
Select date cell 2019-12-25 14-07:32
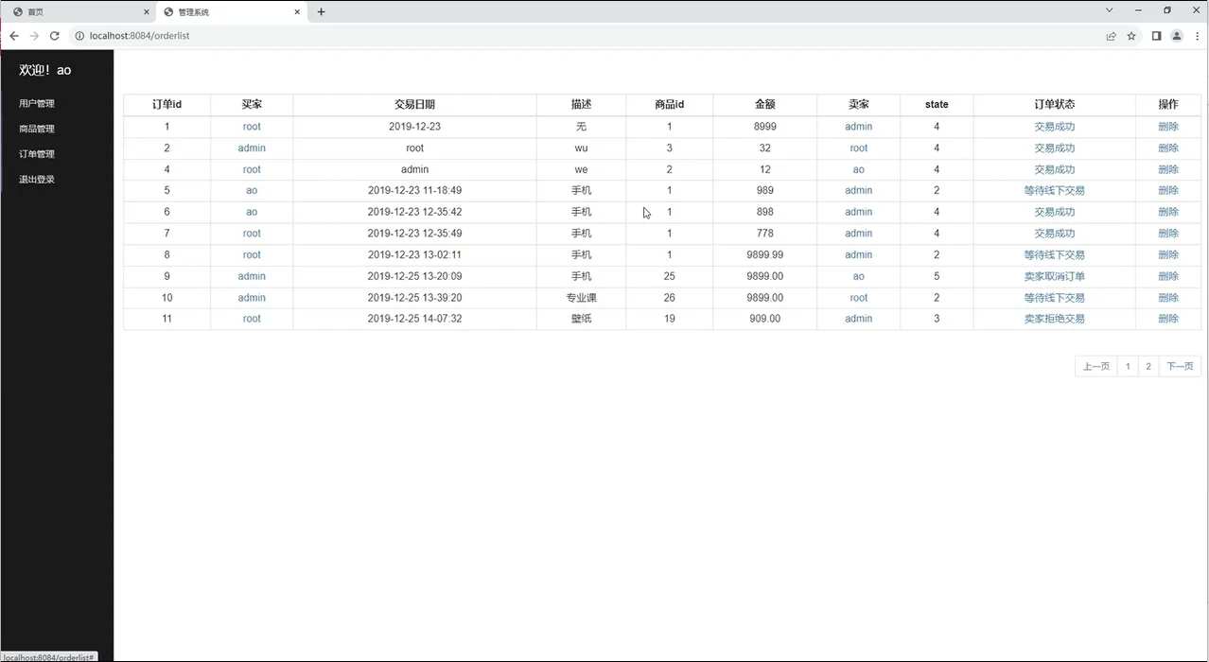pos(415,319)
